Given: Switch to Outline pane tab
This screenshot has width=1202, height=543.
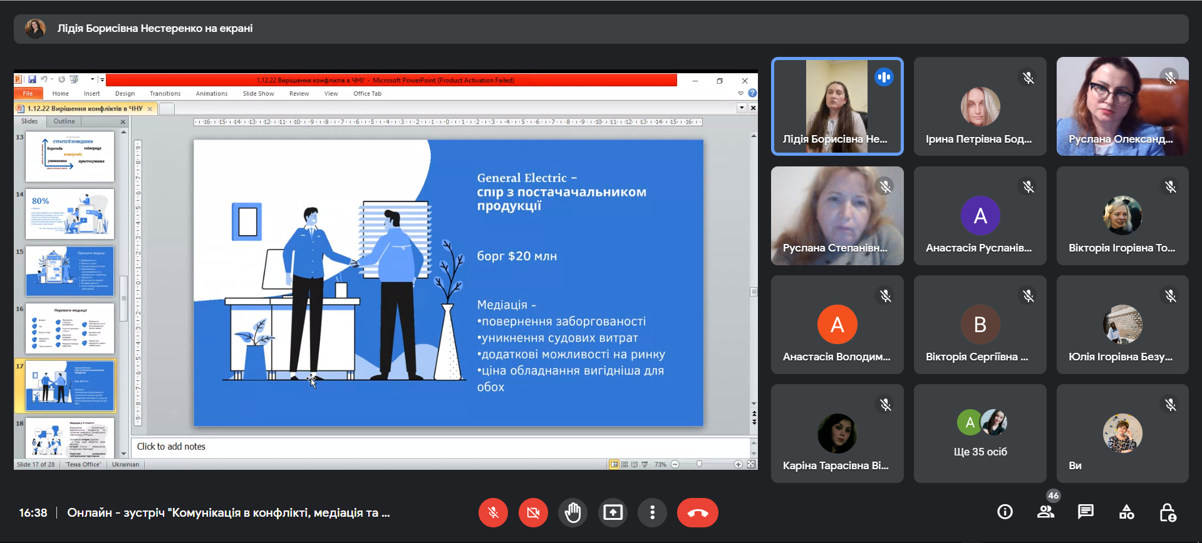Looking at the screenshot, I should [64, 121].
